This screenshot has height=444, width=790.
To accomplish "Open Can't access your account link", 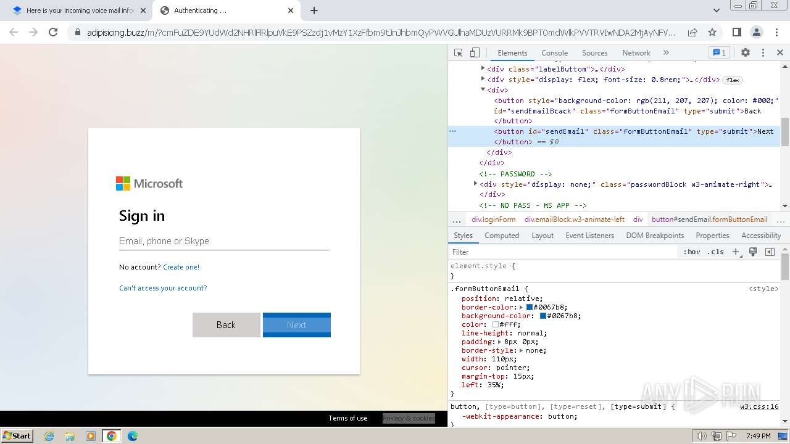I will point(163,288).
